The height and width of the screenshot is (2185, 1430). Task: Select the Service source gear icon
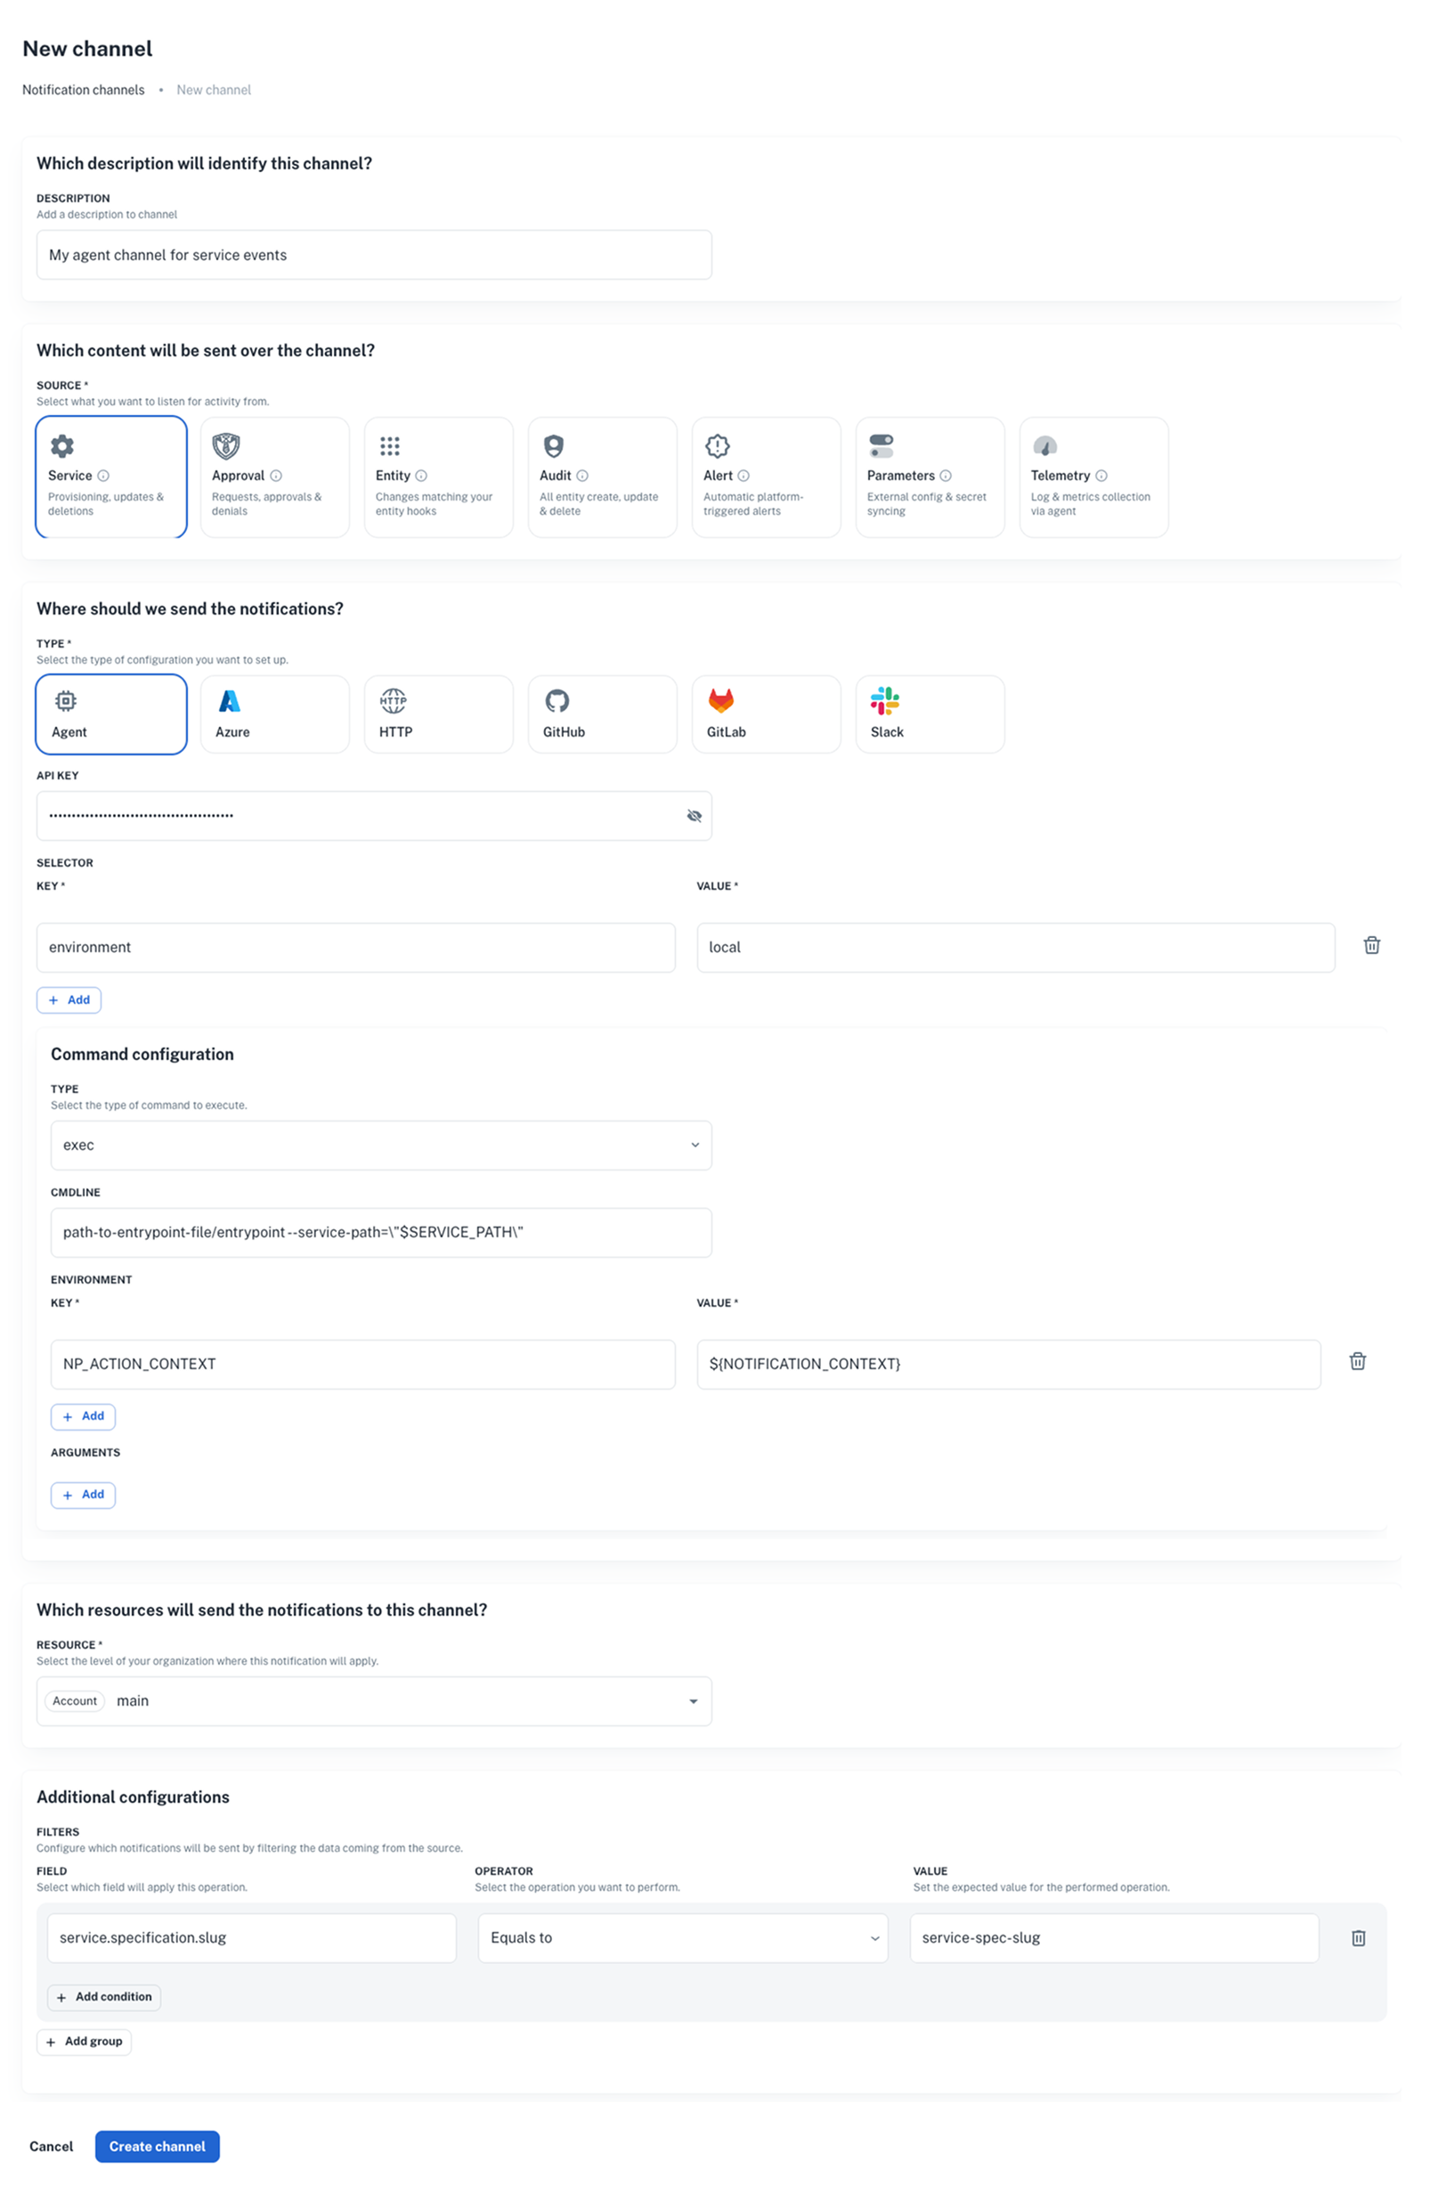point(61,447)
